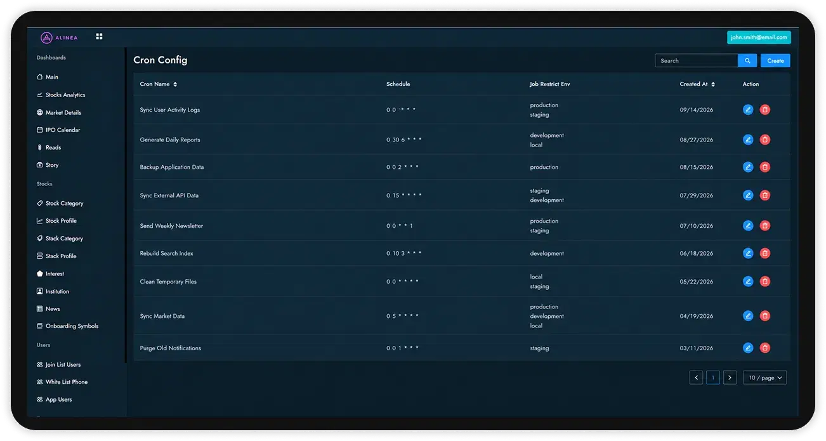Open the 10 / page size dropdown
Screen dimensions: 826x441
764,378
